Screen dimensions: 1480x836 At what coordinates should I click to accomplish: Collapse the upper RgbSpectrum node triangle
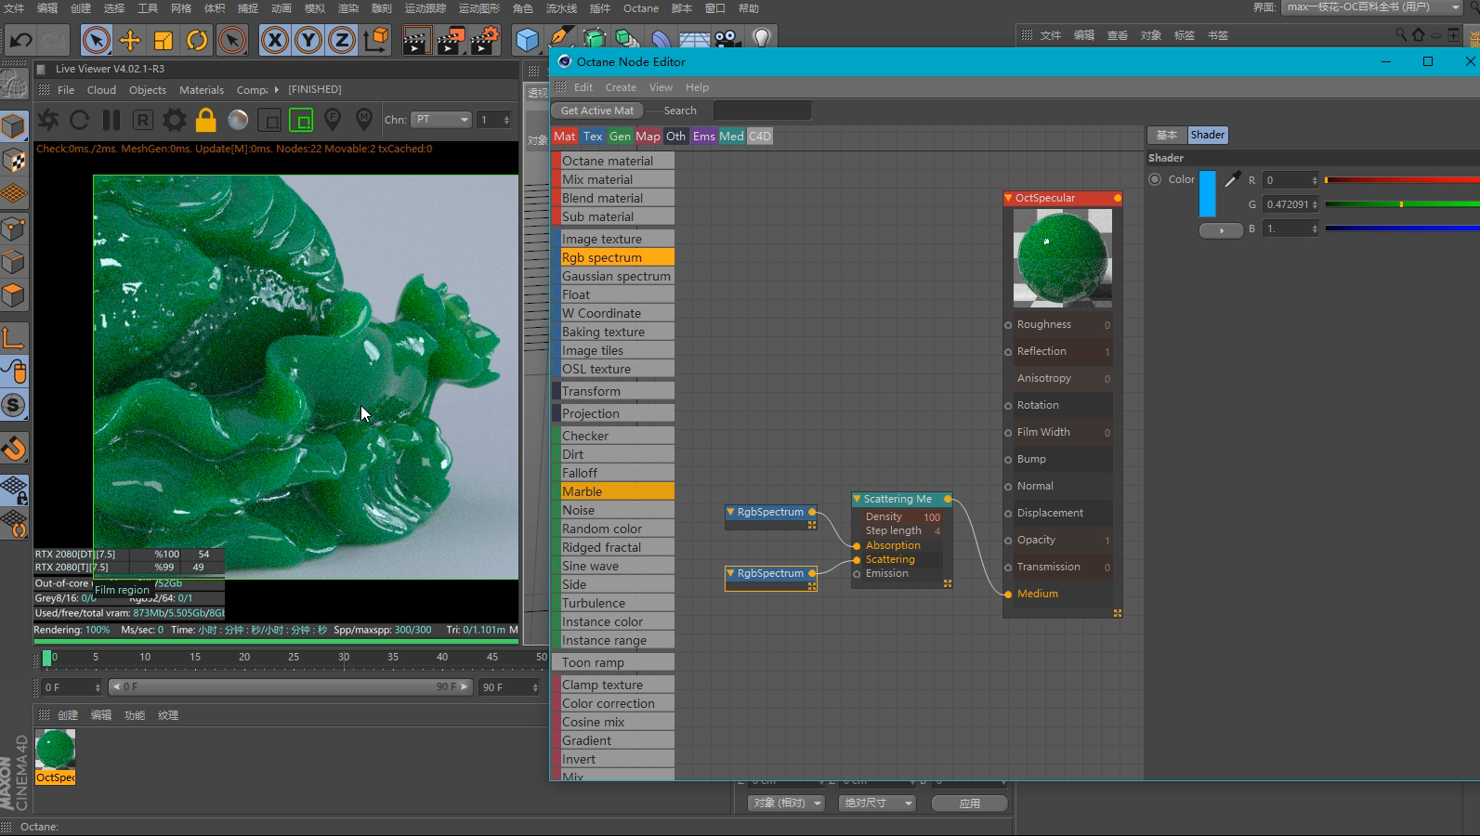(x=731, y=512)
